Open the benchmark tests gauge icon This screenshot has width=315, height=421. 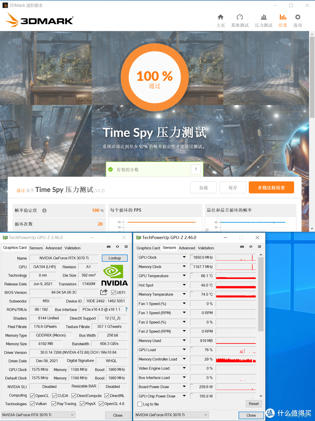(240, 17)
